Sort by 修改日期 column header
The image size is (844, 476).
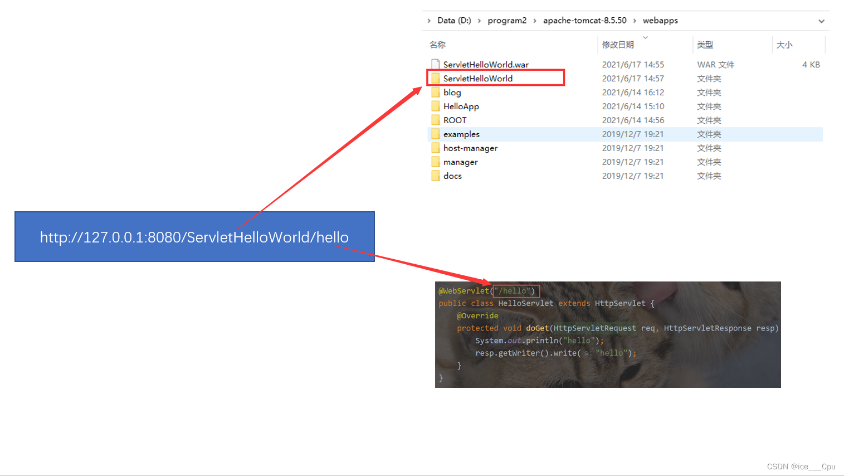click(618, 45)
